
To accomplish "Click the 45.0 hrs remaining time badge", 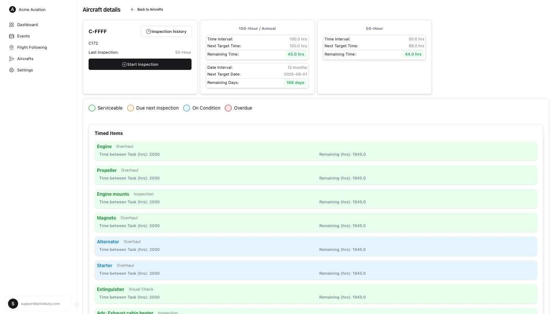I will pos(296,54).
